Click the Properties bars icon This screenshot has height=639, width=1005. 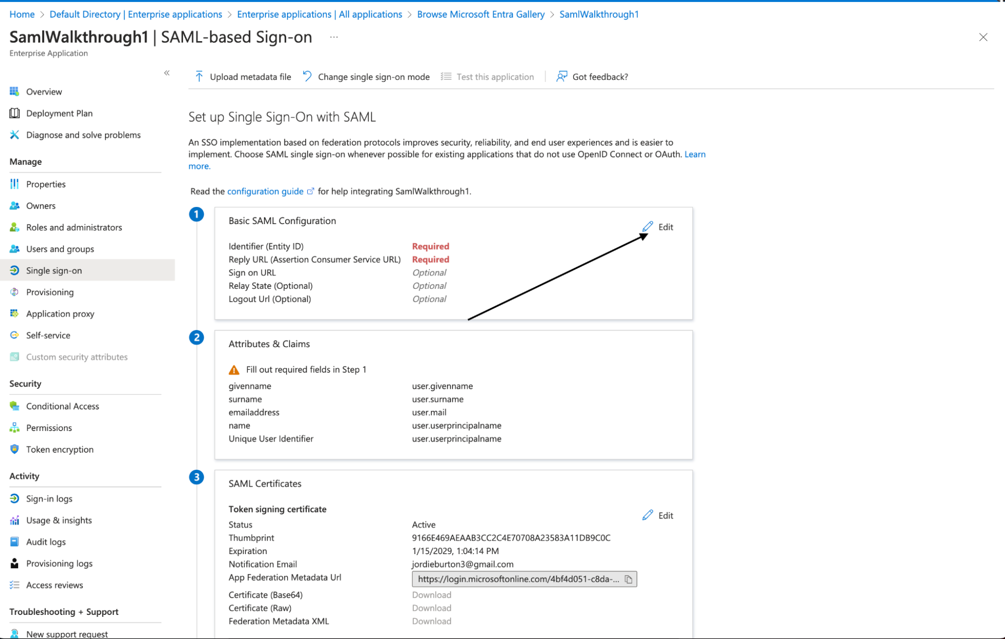pos(14,184)
